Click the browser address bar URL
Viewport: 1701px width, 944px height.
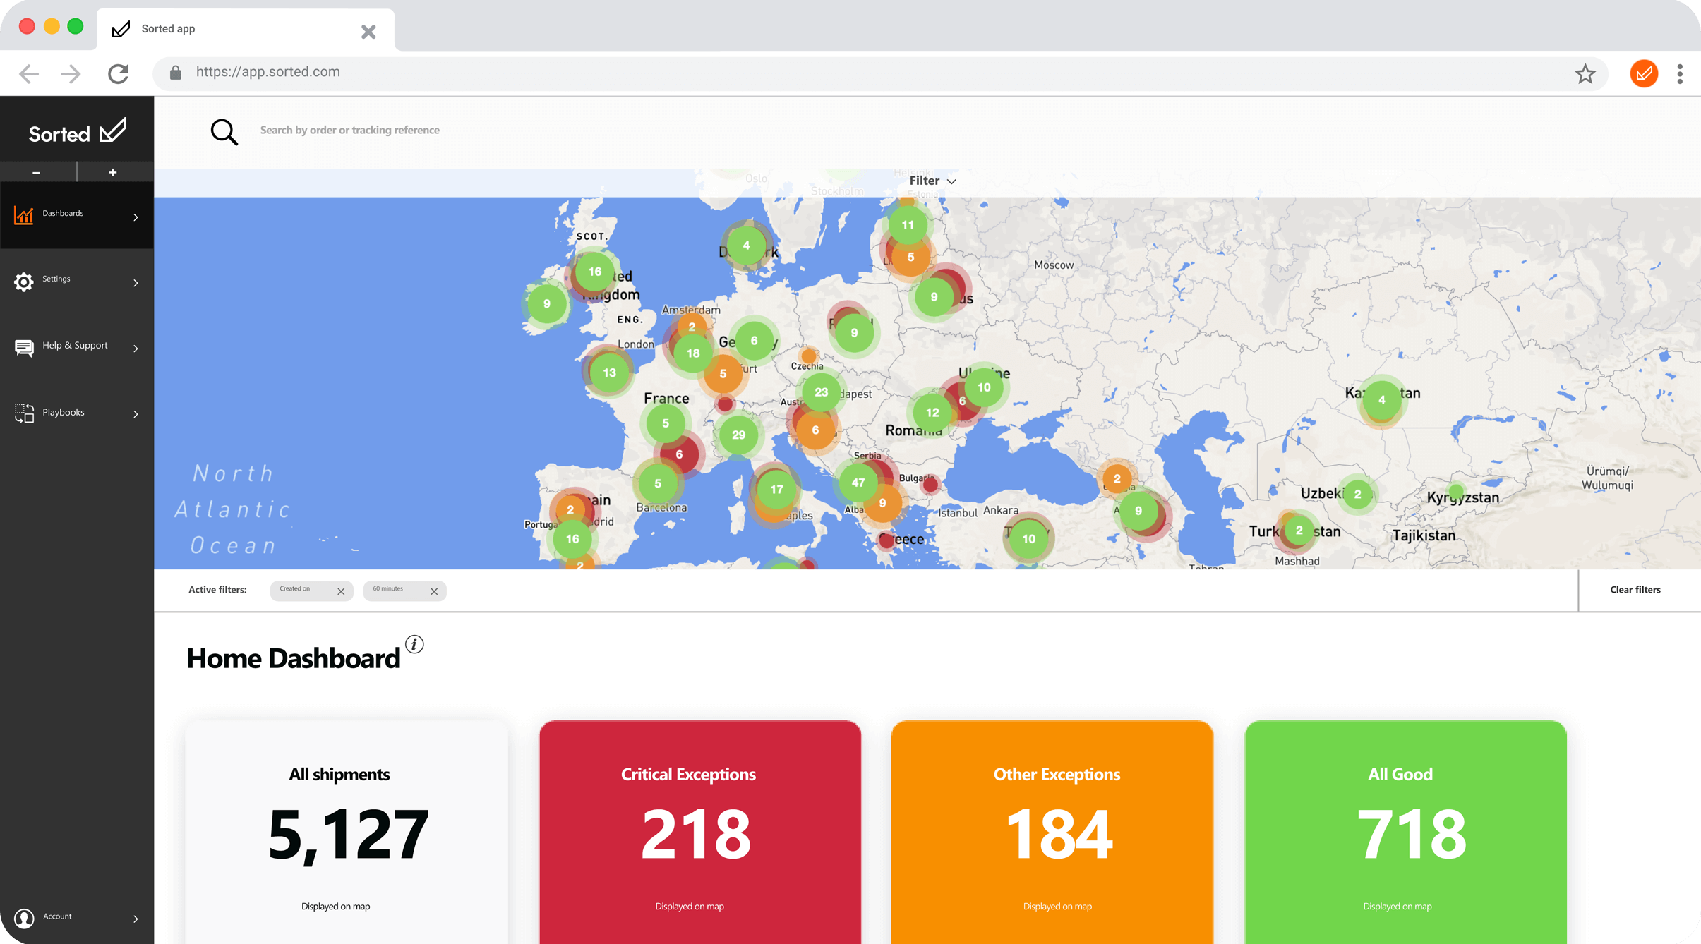pos(268,72)
